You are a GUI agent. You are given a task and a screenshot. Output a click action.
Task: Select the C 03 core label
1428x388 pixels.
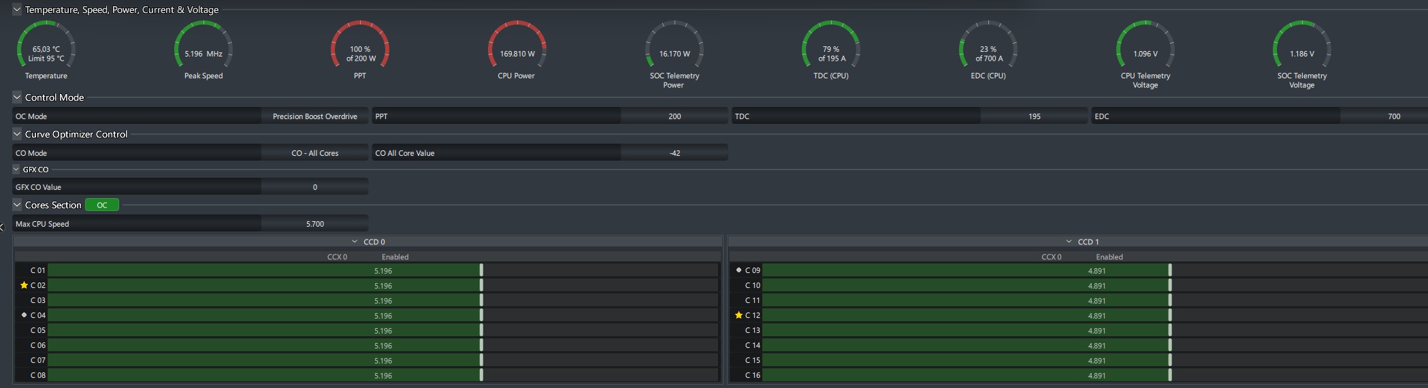38,300
